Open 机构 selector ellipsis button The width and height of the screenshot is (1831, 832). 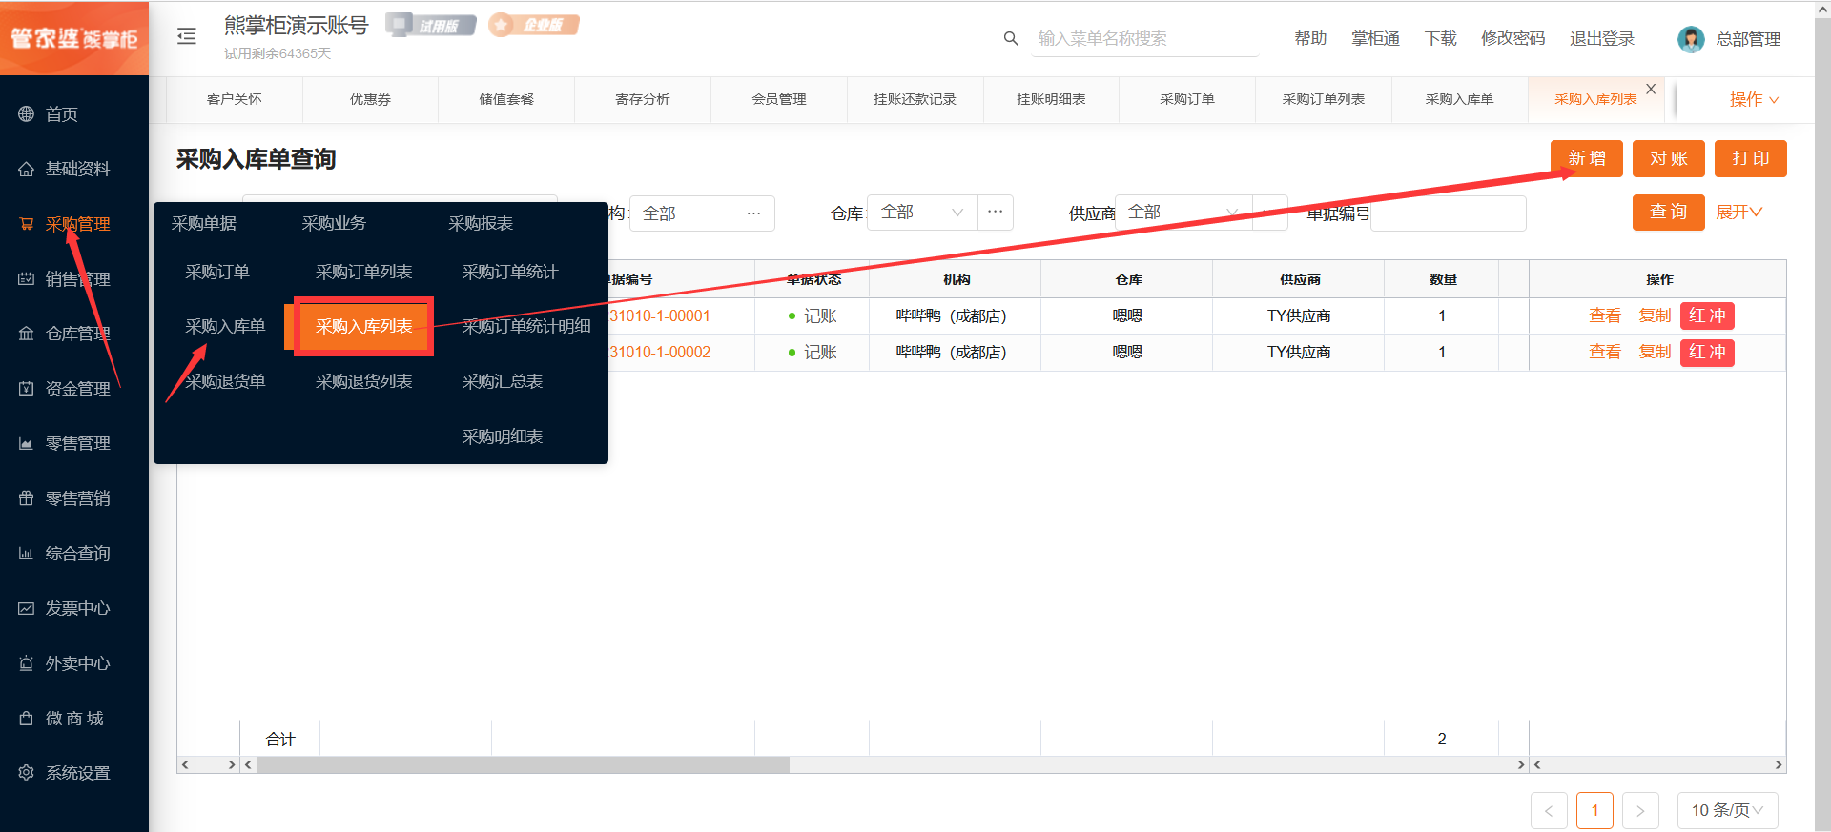point(753,213)
